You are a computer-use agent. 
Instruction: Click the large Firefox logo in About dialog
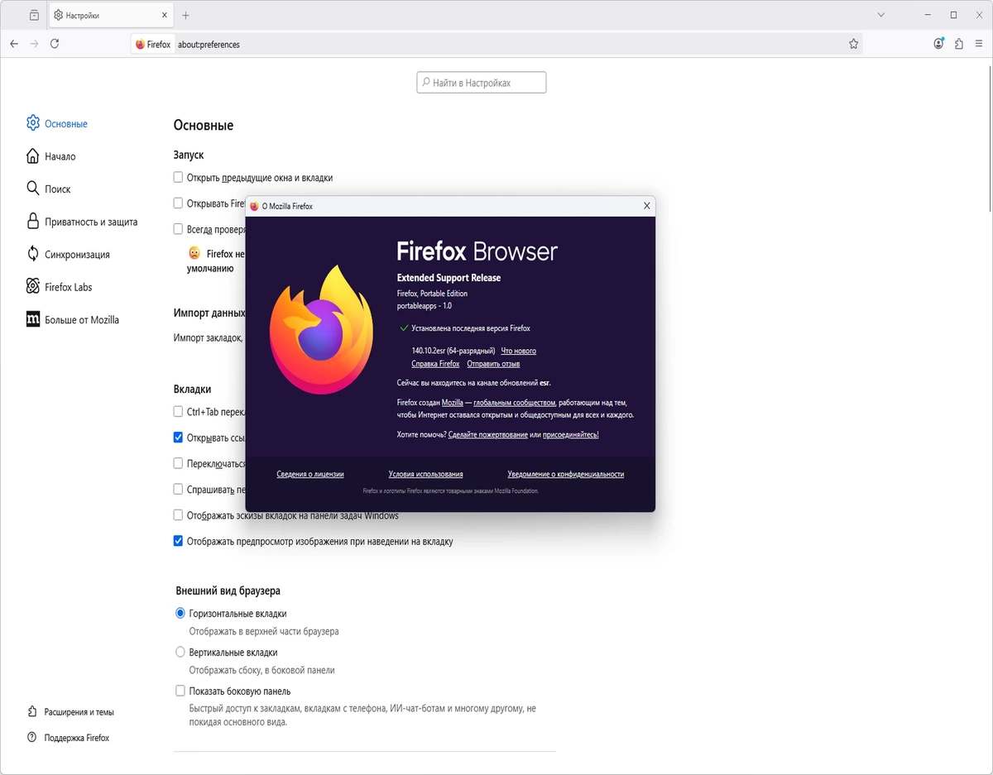[x=322, y=329]
